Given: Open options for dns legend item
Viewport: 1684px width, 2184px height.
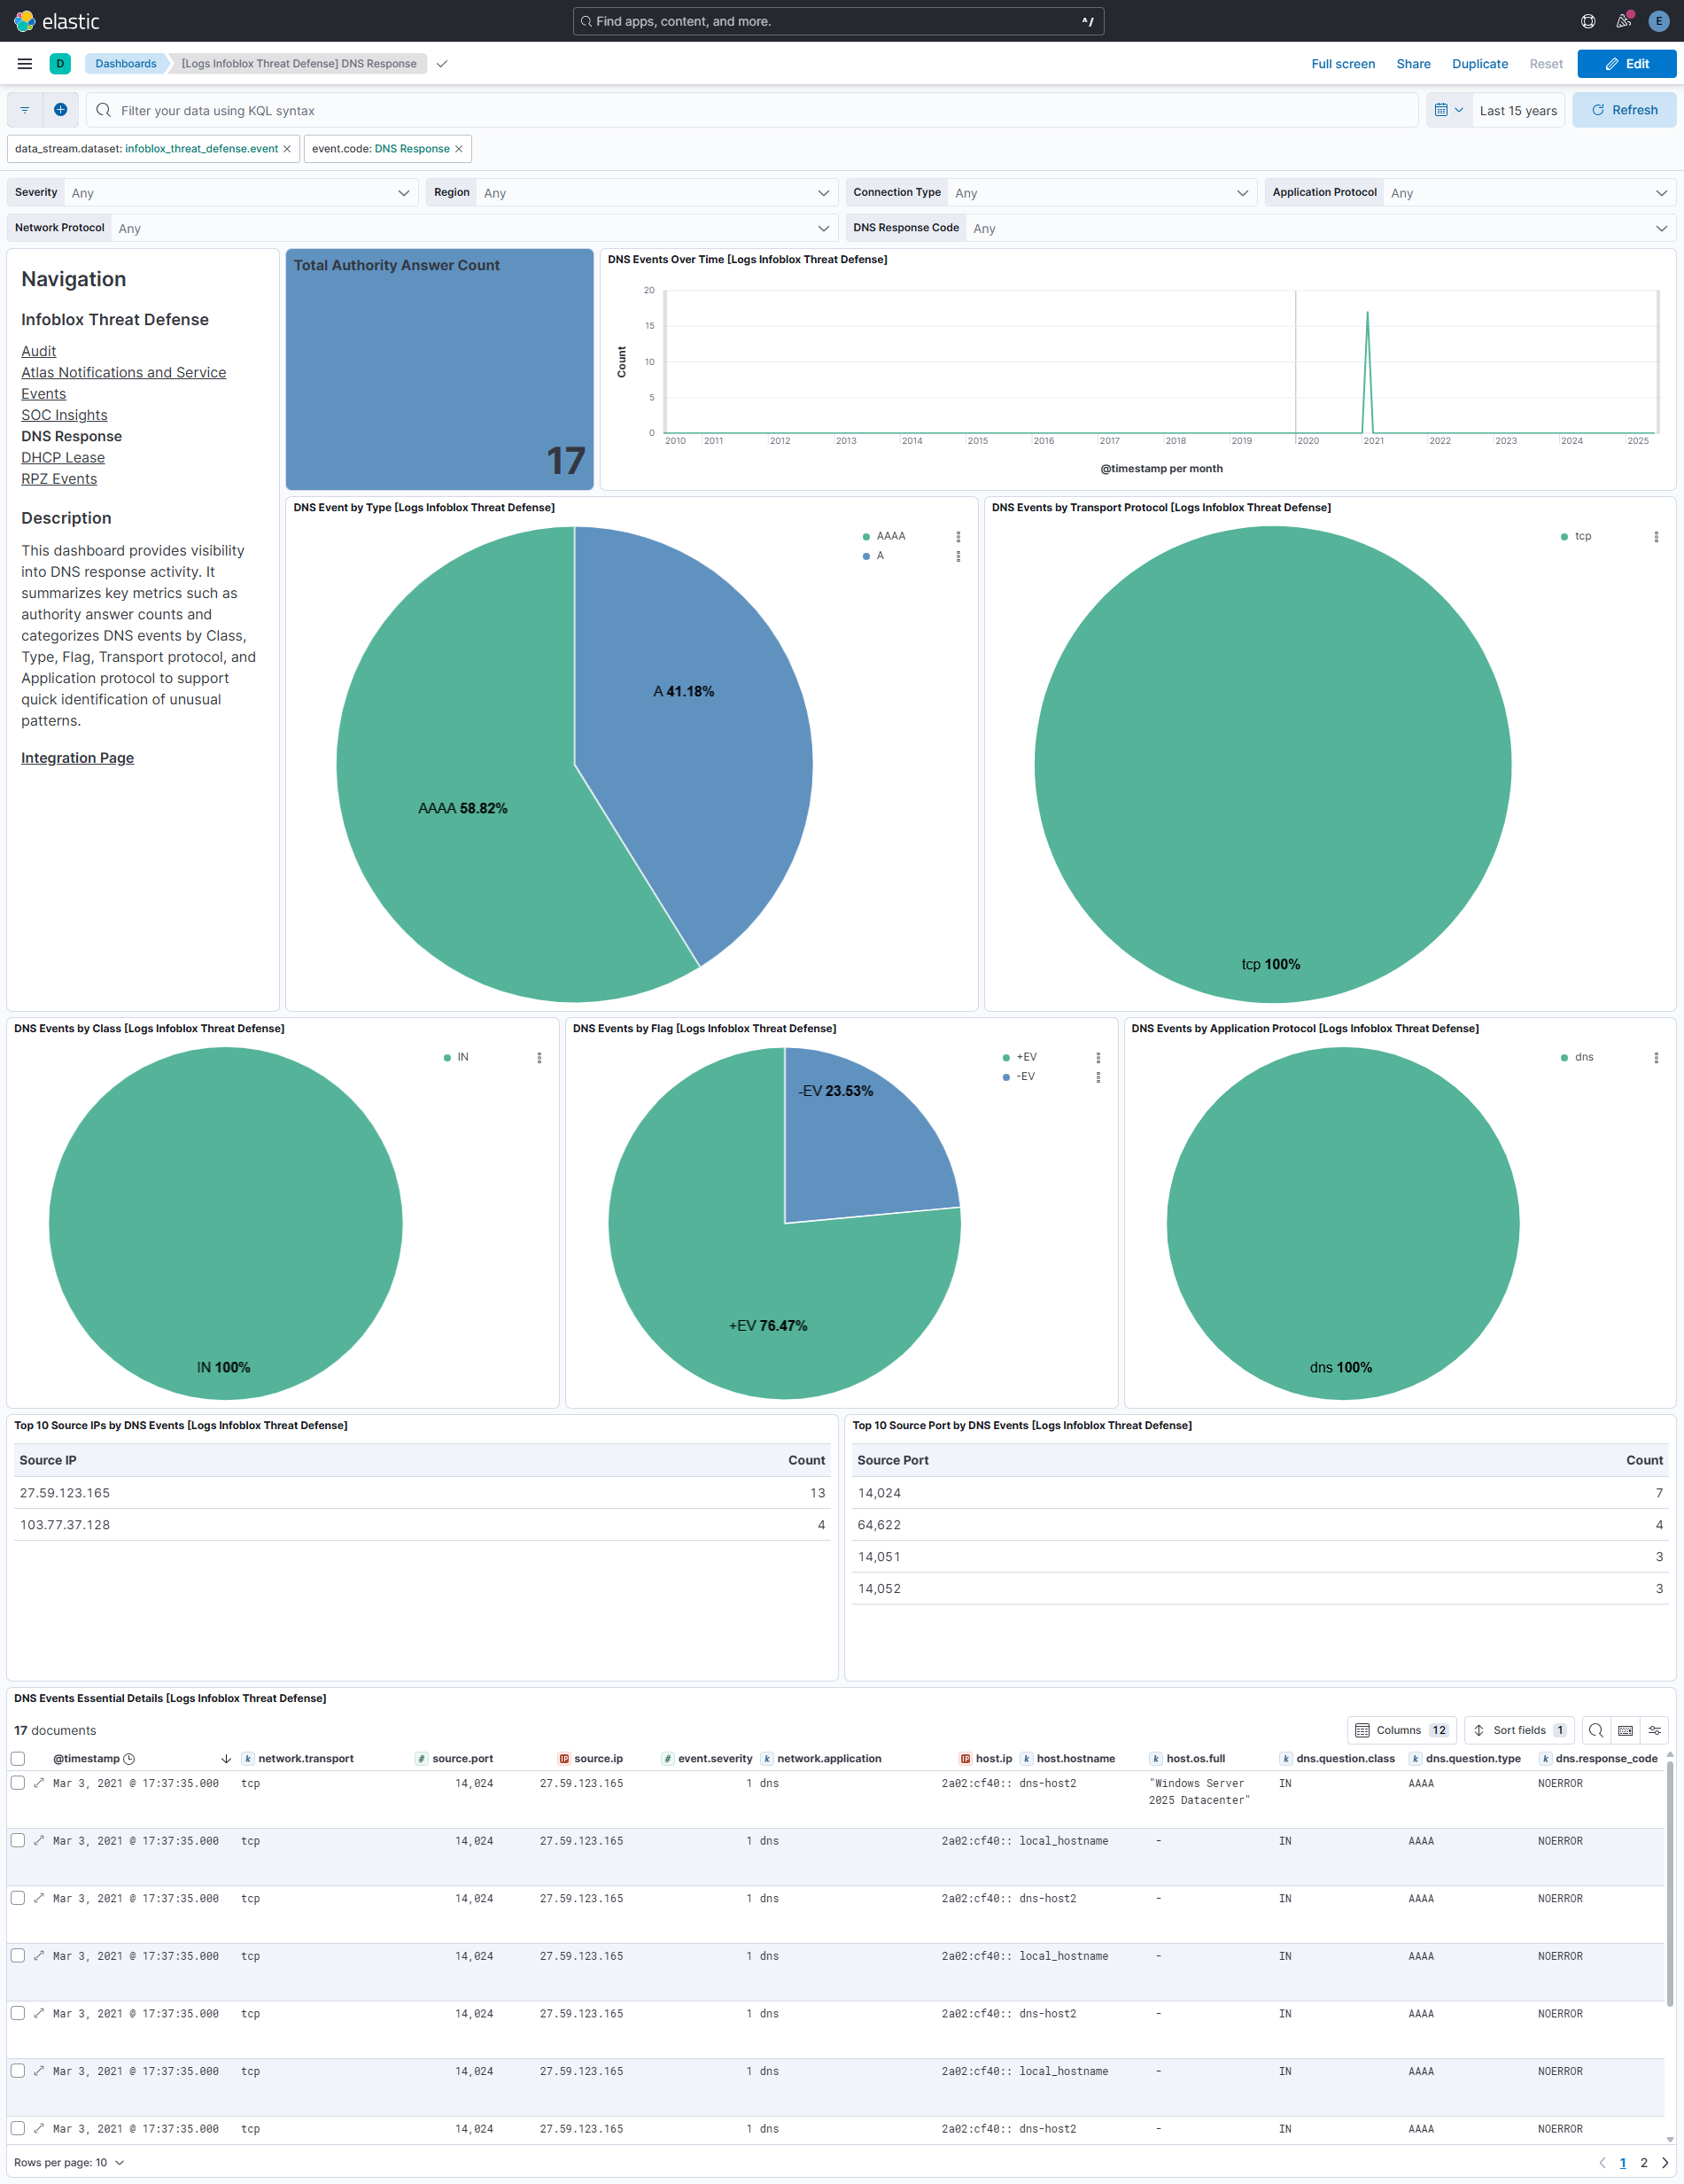Looking at the screenshot, I should 1656,1058.
